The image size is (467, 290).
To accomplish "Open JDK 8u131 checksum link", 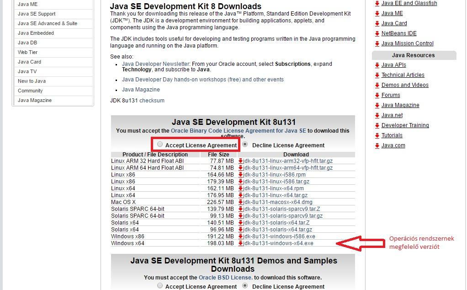I will point(152,101).
